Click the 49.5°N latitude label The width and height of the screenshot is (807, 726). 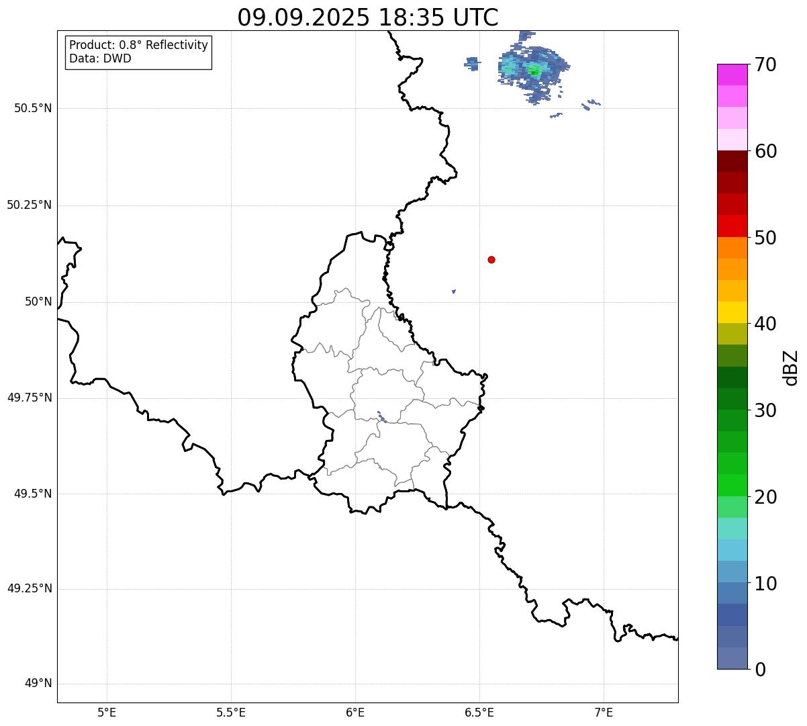(33, 494)
